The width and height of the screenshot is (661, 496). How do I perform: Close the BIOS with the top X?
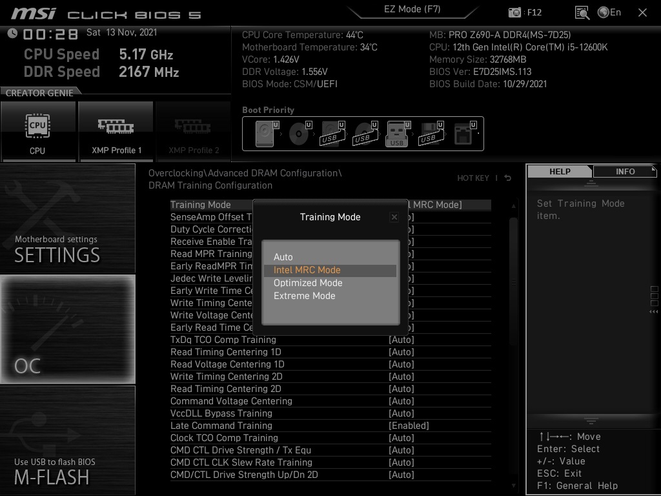click(642, 13)
